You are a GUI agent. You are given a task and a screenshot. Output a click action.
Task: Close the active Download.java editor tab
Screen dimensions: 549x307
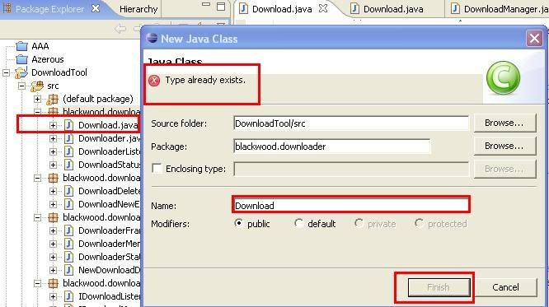(323, 8)
